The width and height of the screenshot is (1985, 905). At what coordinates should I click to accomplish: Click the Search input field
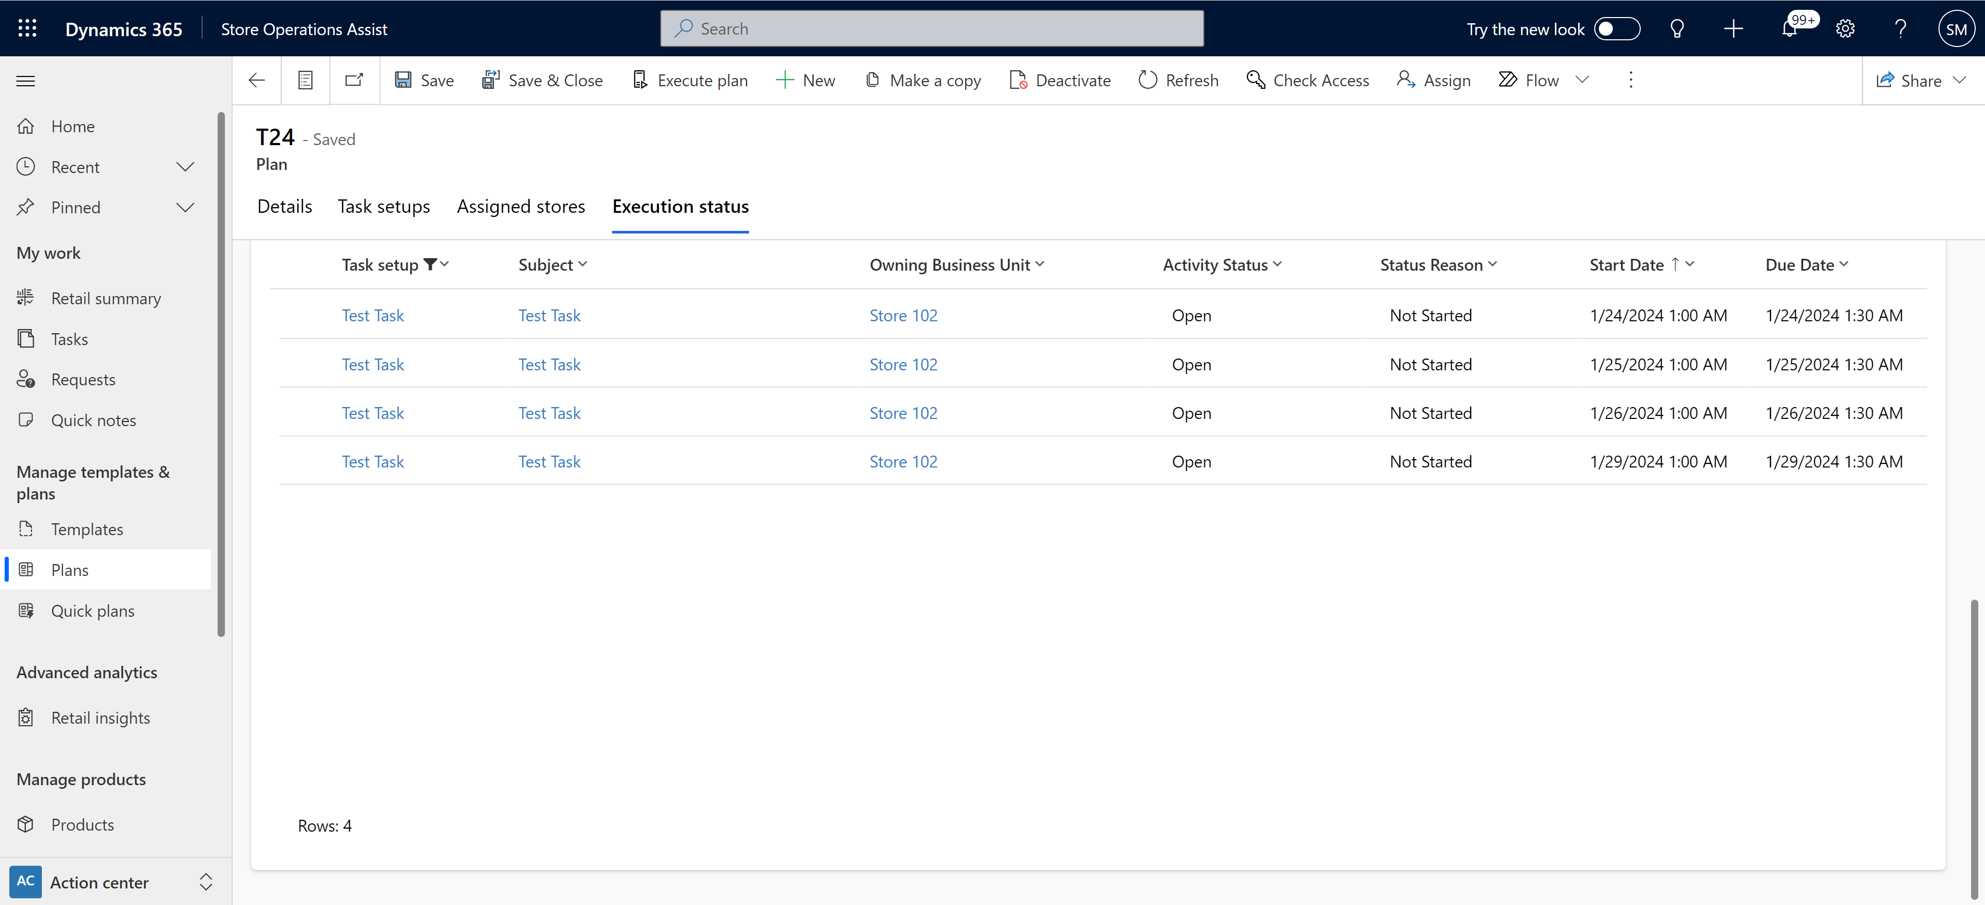point(932,28)
